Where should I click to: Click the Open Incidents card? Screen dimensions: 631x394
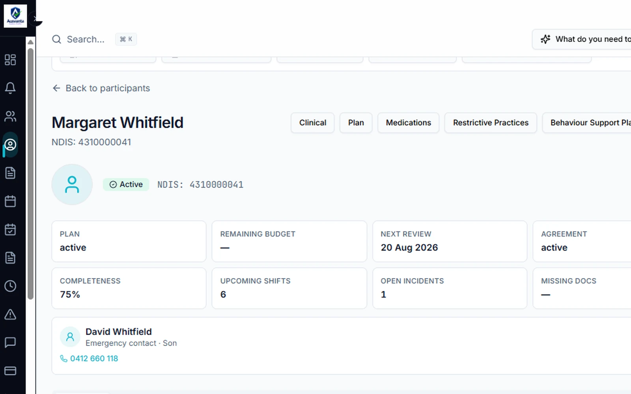point(450,288)
